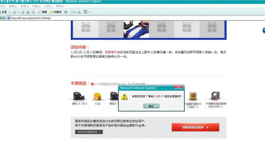This screenshot has width=265, height=147.
Task: Click the address bar URL field
Action: click(x=135, y=18)
